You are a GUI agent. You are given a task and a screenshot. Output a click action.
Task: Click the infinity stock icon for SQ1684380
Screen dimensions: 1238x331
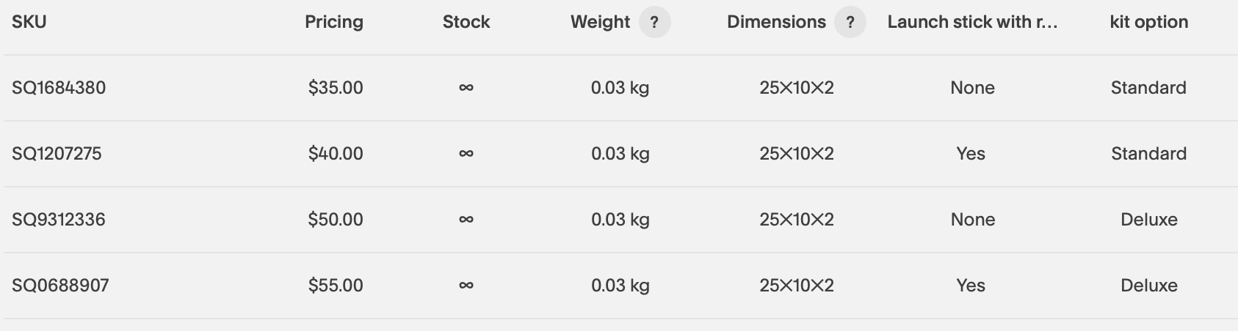pyautogui.click(x=466, y=88)
